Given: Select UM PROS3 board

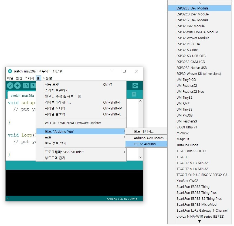Looking at the screenshot, I should point(199,115).
